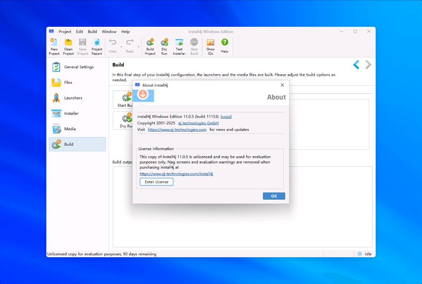Open the ej-technologies.com/install4j purchase link
The width and height of the screenshot is (422, 284).
coord(176,174)
